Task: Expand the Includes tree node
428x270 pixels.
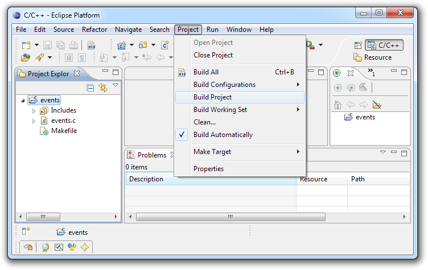Action: [34, 111]
